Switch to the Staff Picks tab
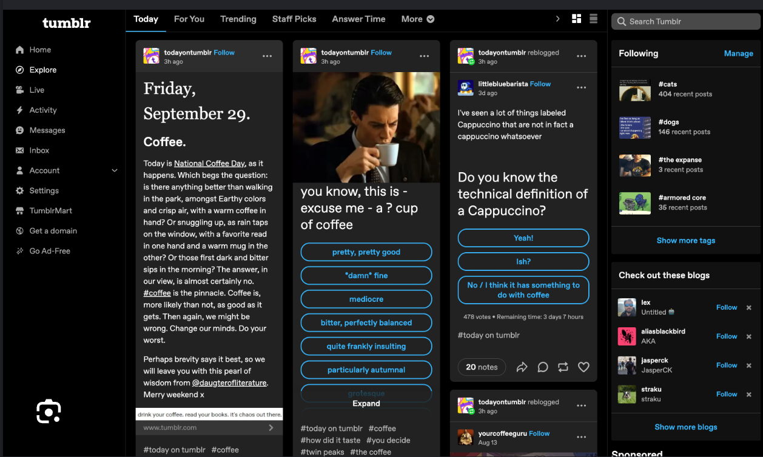This screenshot has height=457, width=763. (x=294, y=19)
